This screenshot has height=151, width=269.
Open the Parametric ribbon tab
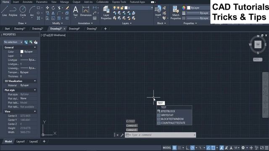point(42,2)
